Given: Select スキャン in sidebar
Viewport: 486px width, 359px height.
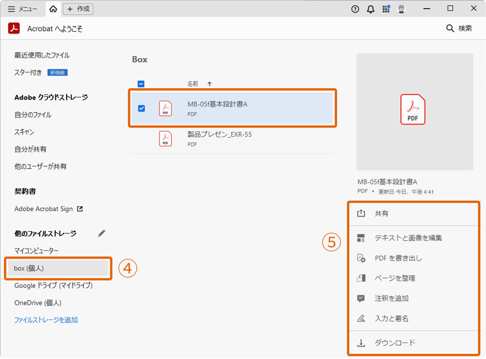Looking at the screenshot, I should (x=24, y=132).
